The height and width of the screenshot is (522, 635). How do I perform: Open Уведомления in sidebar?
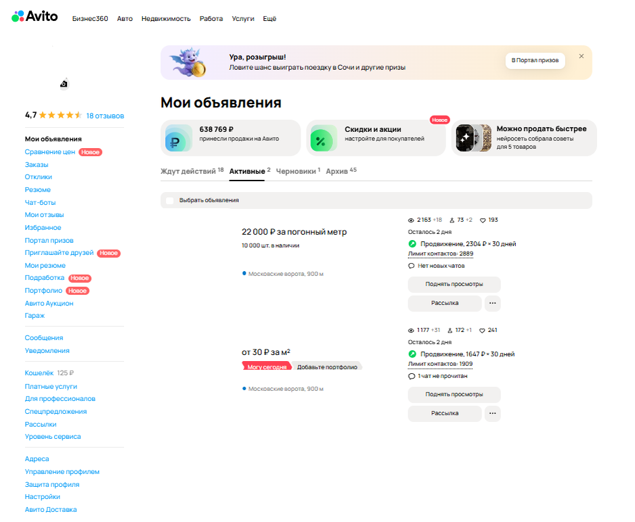[x=47, y=350]
